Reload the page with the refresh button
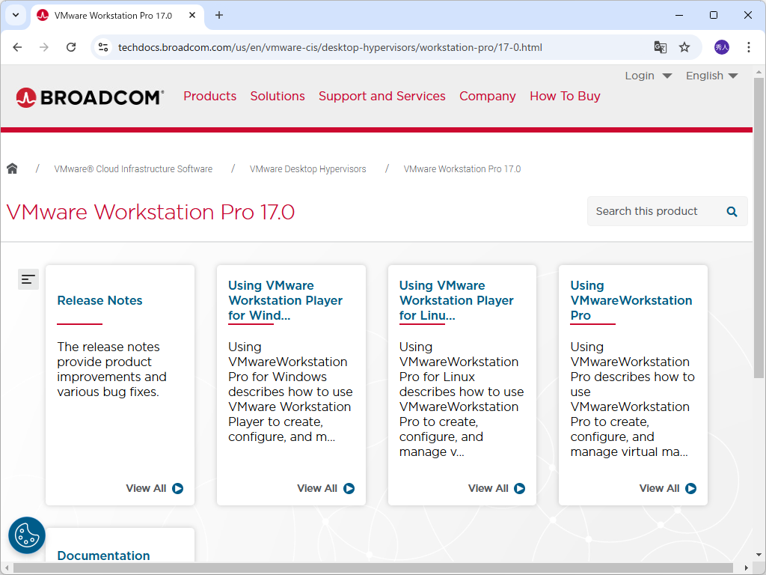 point(71,46)
